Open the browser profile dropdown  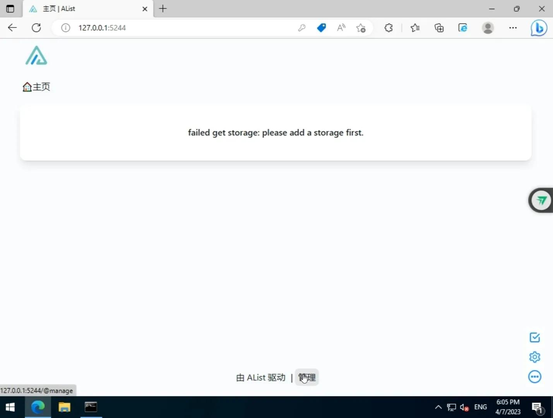pos(488,27)
